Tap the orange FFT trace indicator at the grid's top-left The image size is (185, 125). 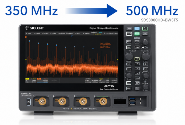click(26, 37)
